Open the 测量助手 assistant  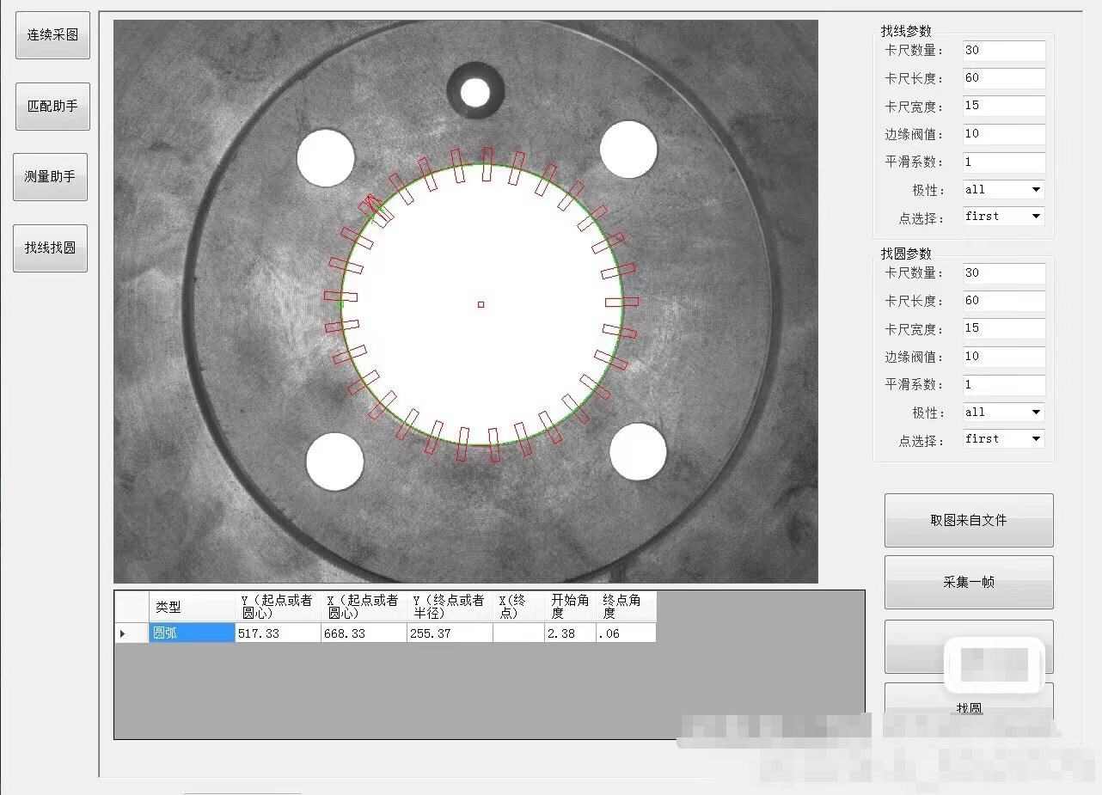(50, 177)
